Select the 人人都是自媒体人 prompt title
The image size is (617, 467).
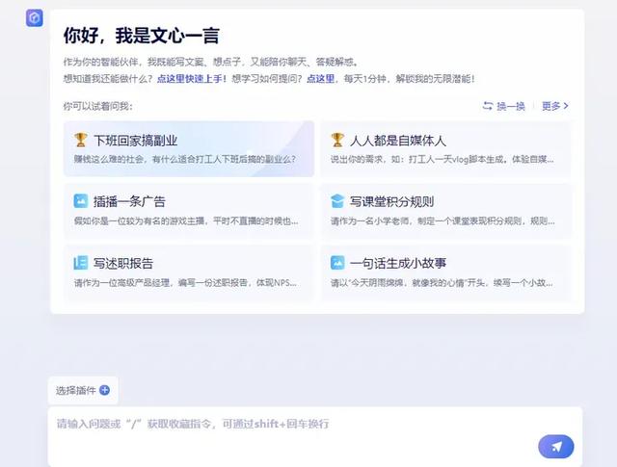tap(398, 141)
